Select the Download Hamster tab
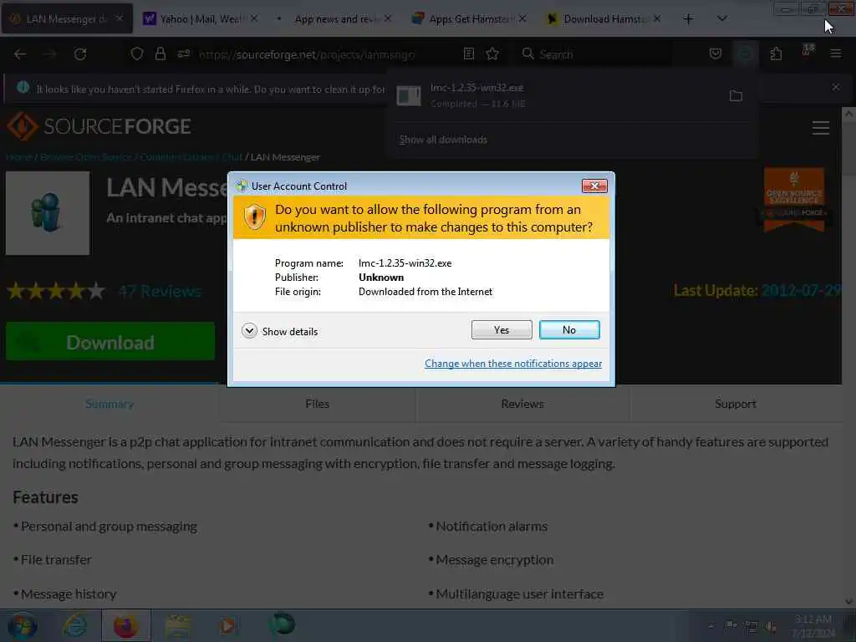The image size is (856, 642). (603, 18)
